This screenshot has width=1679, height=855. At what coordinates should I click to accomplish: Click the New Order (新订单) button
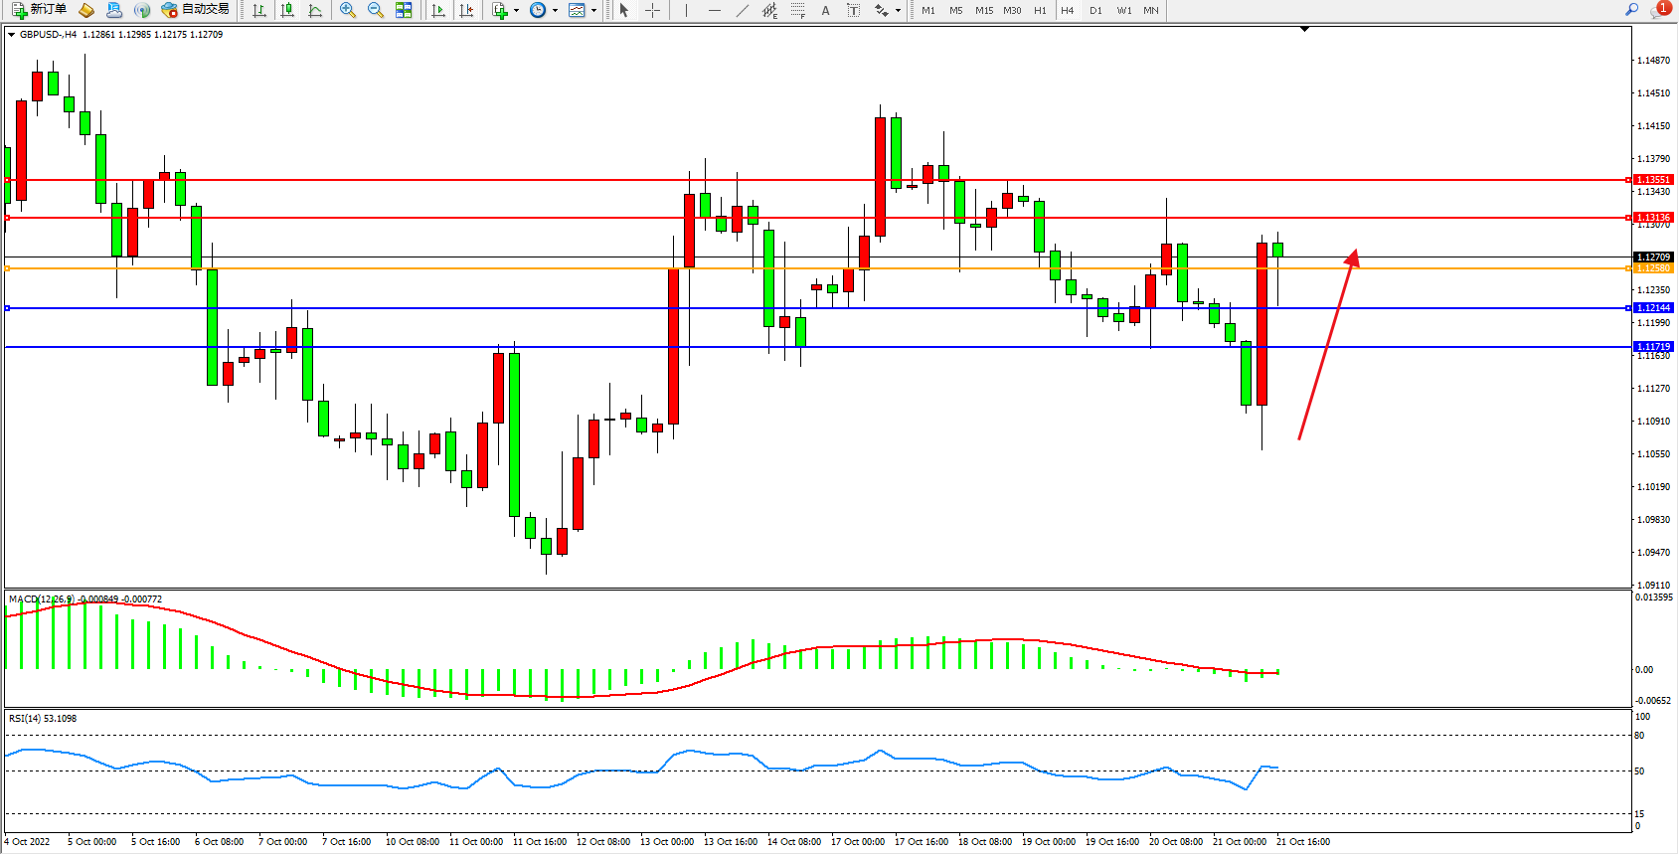40,10
